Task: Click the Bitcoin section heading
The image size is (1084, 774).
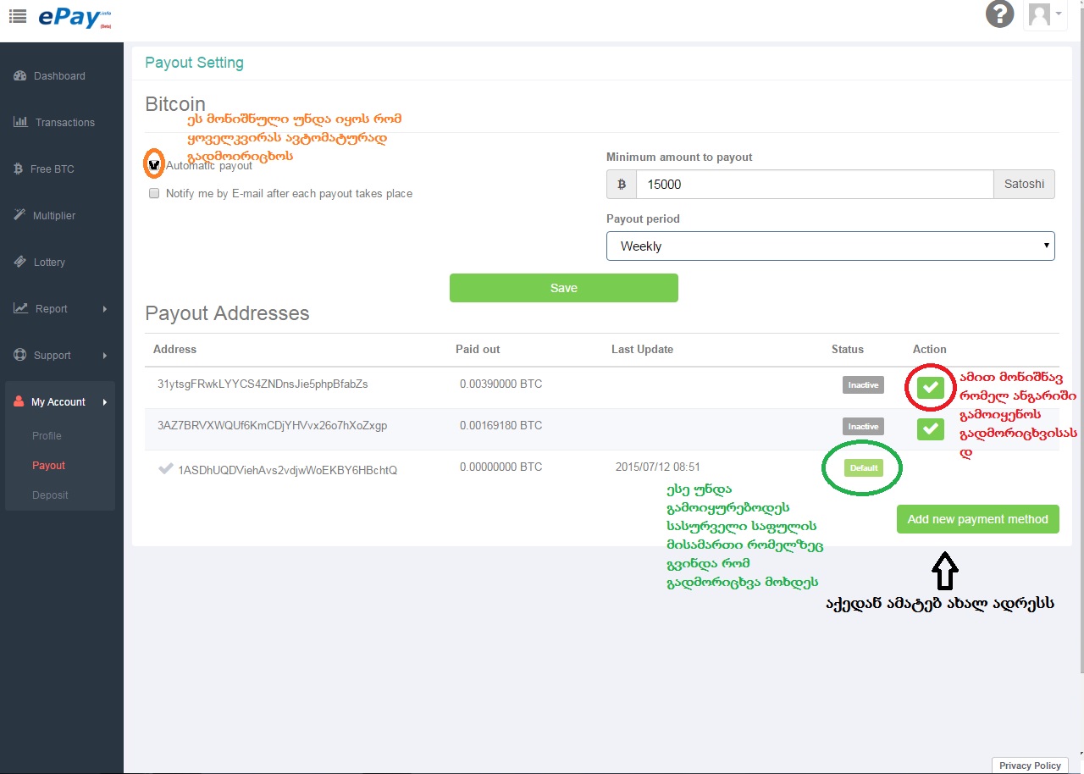Action: click(175, 104)
